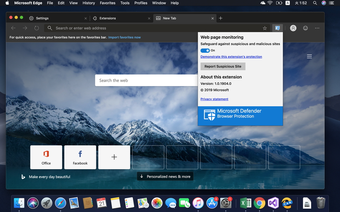Open the History menu in the menu bar

click(x=89, y=3)
